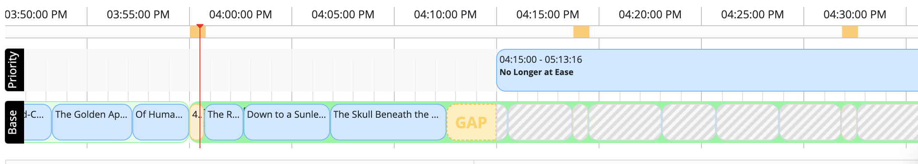Viewport: 918px width, 164px height.
Task: Click the Of Huma... schedule item
Action: click(161, 122)
